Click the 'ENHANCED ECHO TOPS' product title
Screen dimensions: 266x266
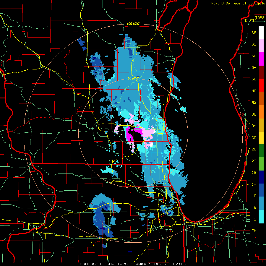coord(104,264)
